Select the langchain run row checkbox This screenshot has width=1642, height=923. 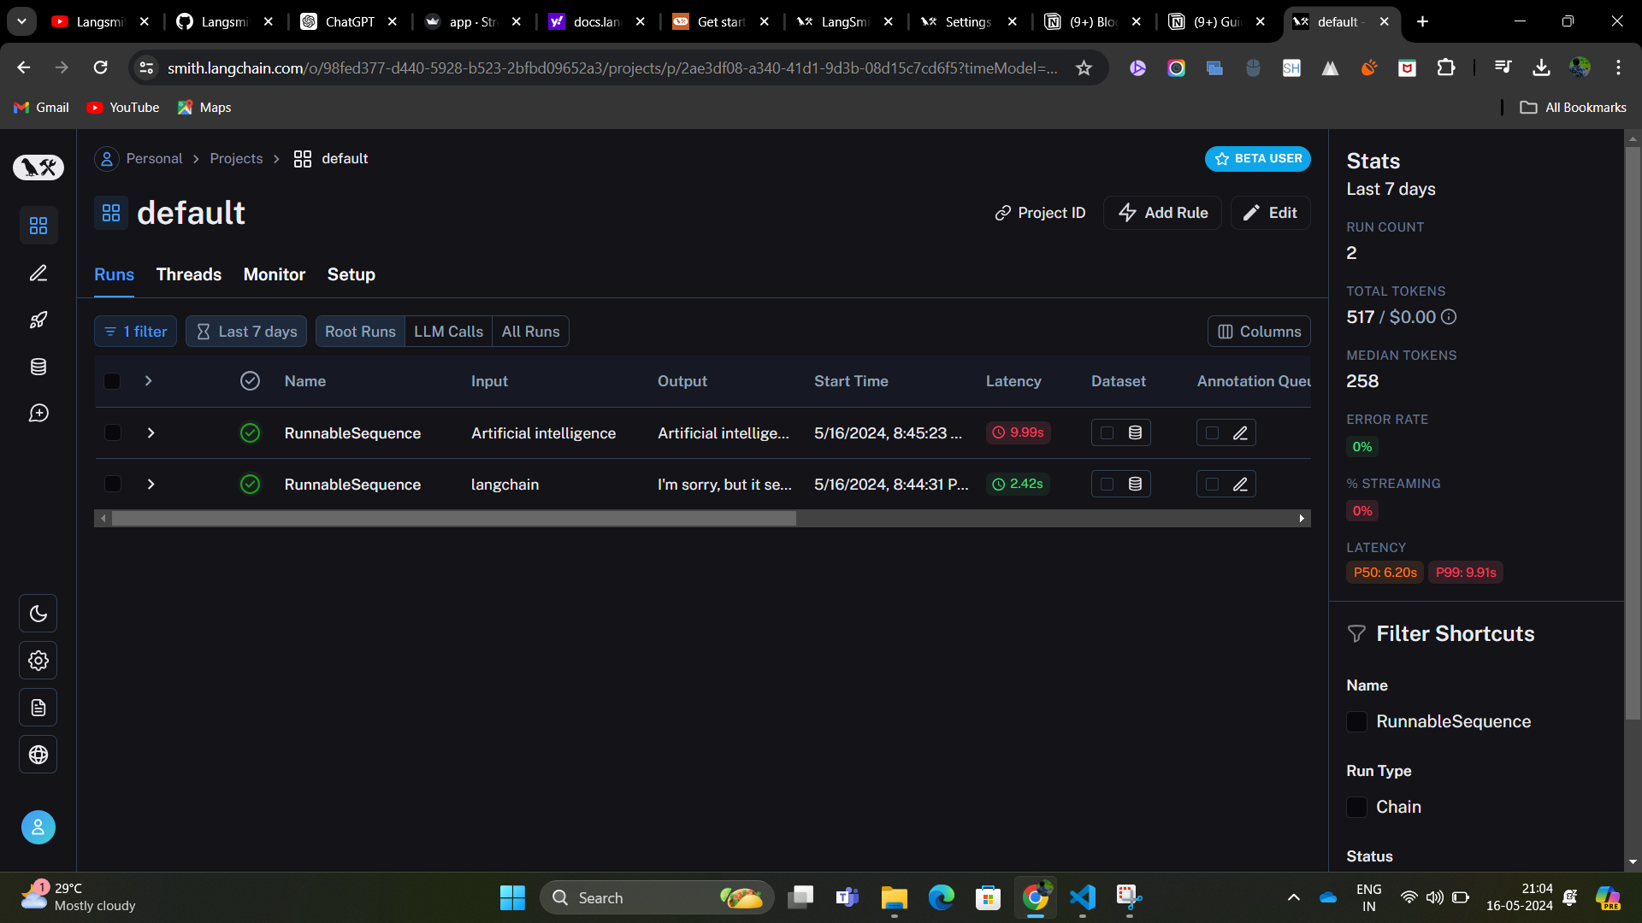(x=112, y=485)
